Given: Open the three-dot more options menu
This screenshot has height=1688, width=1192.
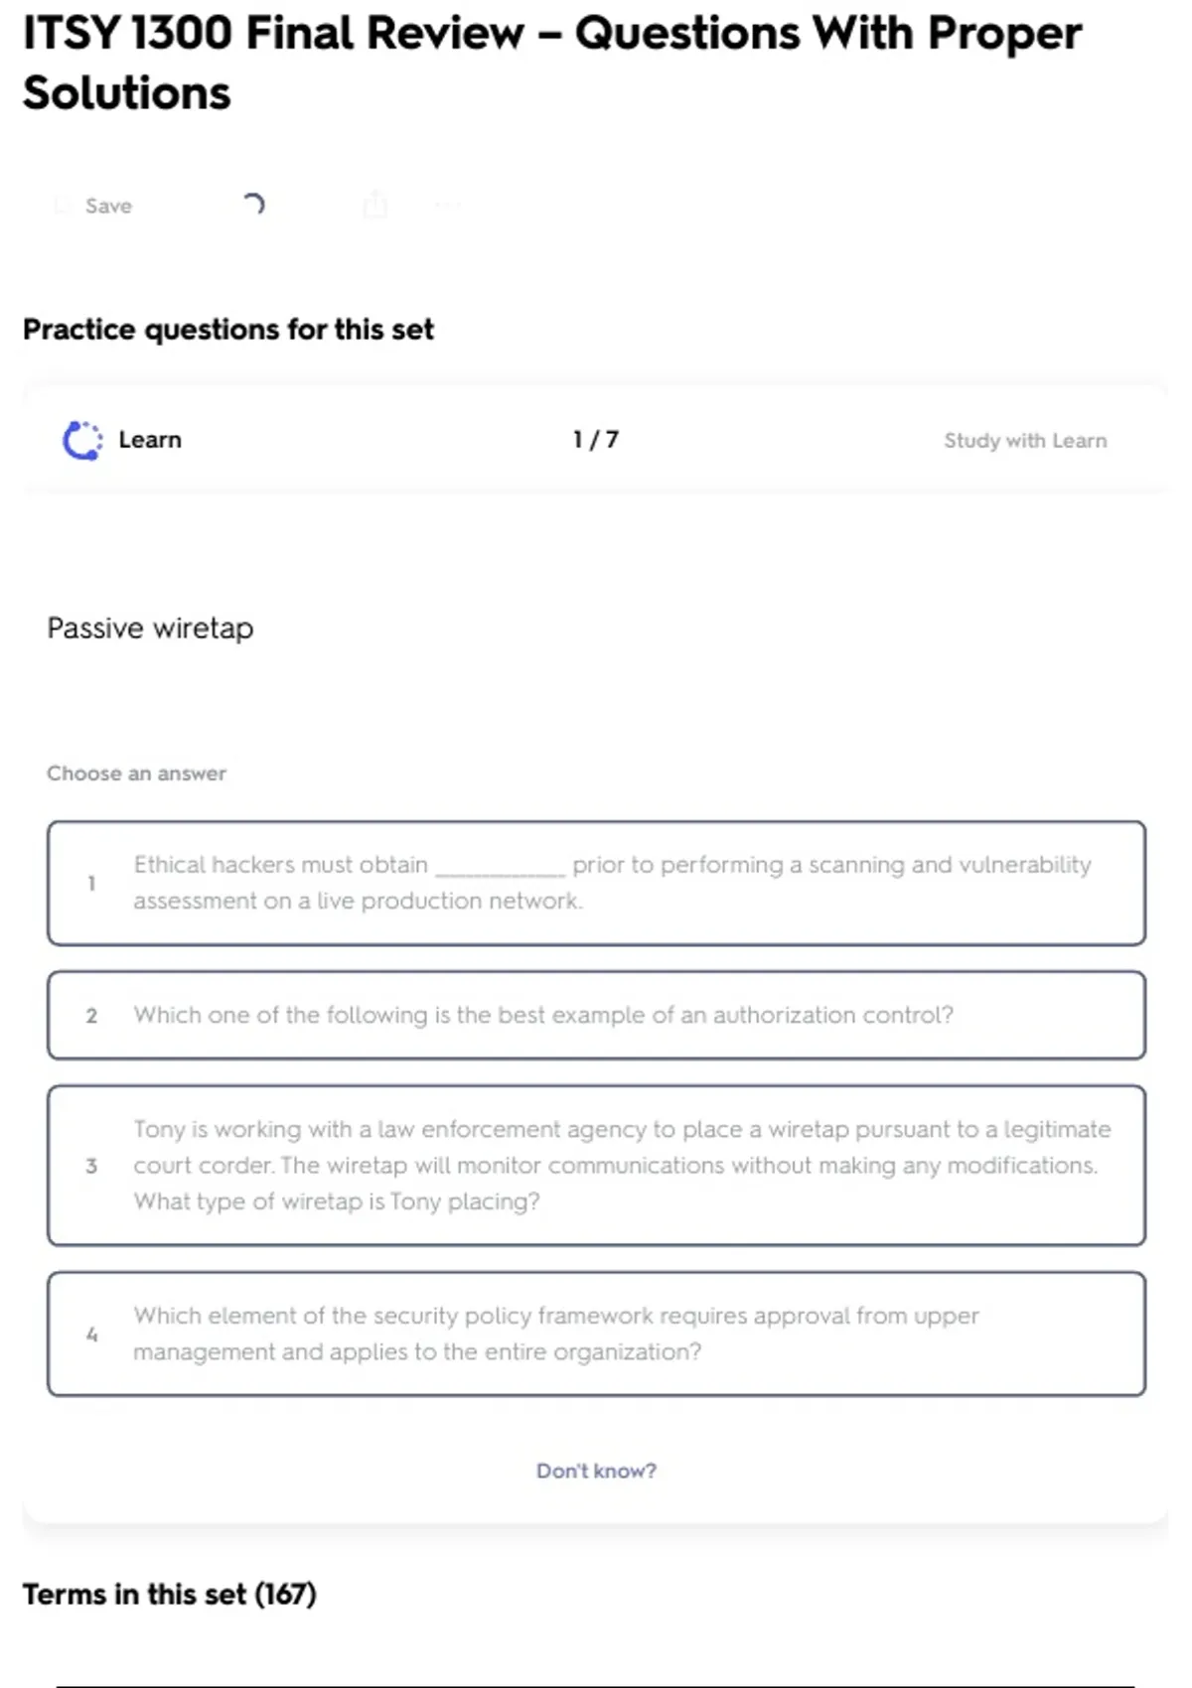Looking at the screenshot, I should (448, 206).
